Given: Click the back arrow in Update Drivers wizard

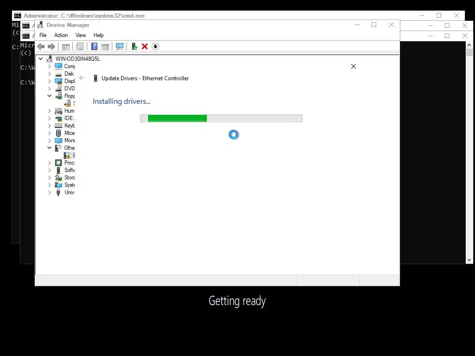Looking at the screenshot, I should [82, 78].
